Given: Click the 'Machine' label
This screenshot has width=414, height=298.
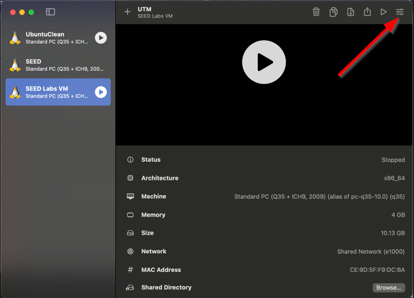Looking at the screenshot, I should 153,196.
